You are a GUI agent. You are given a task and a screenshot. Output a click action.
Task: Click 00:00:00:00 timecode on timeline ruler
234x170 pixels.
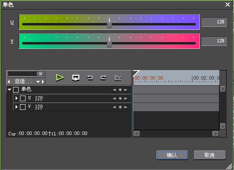click(149, 78)
